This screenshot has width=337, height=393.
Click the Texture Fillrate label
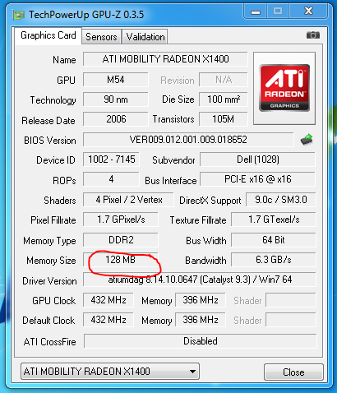coord(198,220)
